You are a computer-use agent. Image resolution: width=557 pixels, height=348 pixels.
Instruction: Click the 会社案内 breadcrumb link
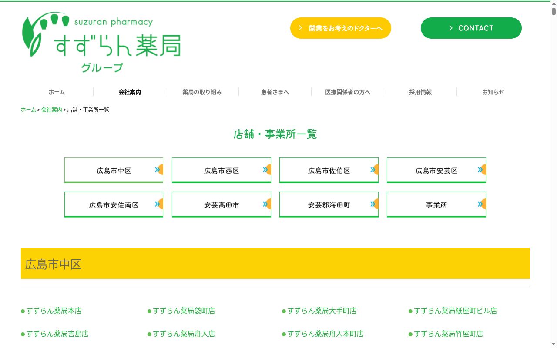point(52,110)
